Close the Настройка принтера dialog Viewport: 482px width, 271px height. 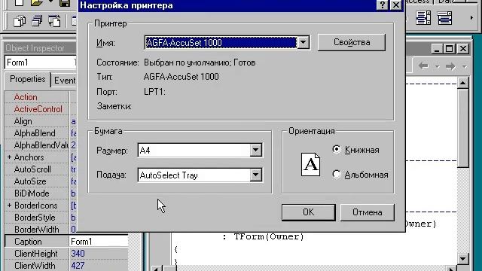(x=396, y=5)
